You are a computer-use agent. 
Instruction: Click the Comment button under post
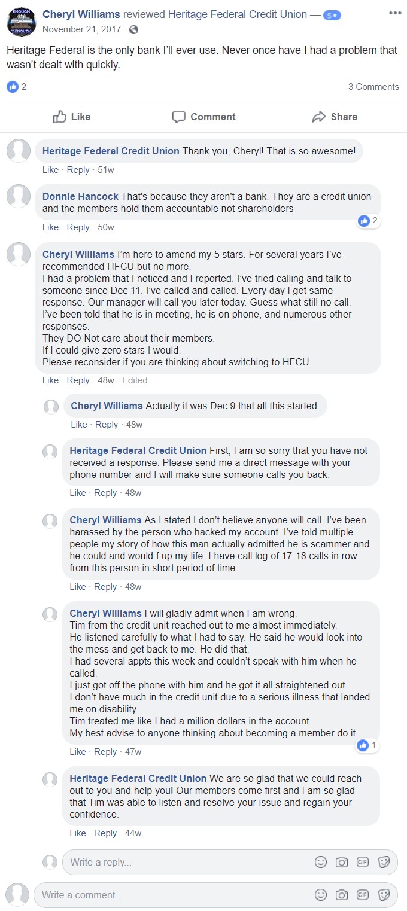[x=203, y=117]
